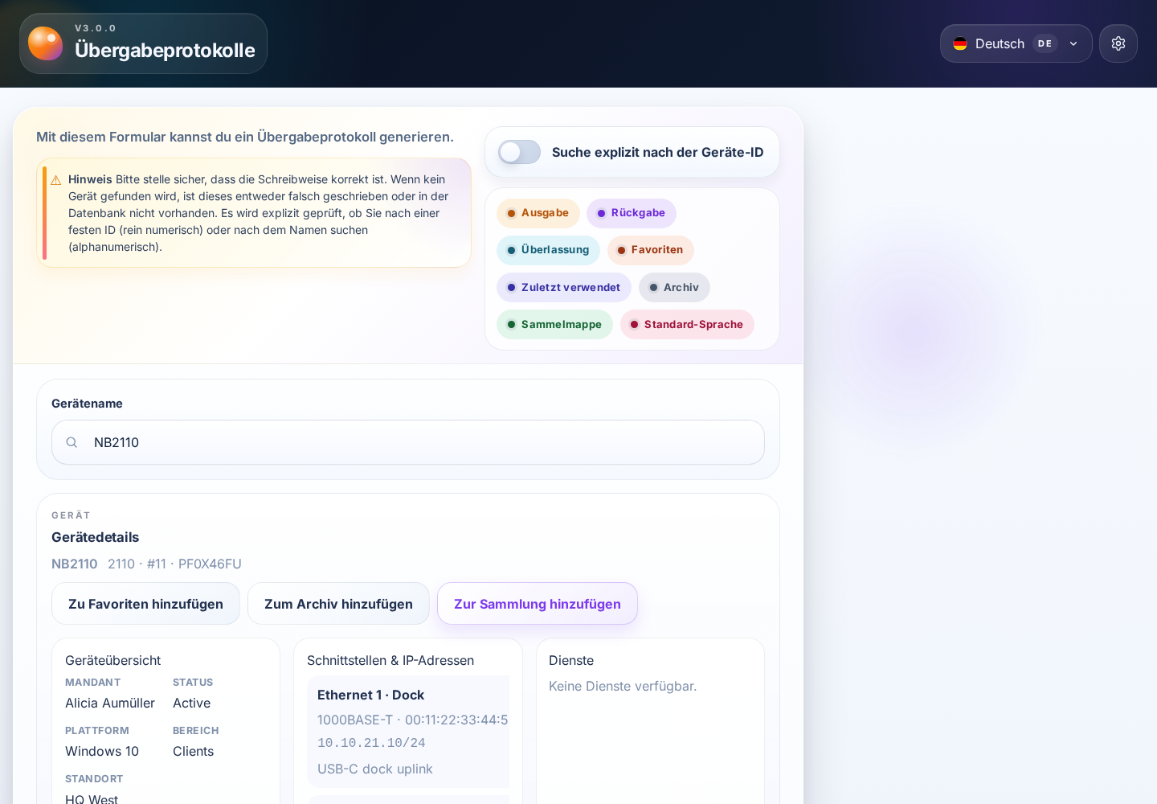
Task: Pick the Favoriten tag
Action: pyautogui.click(x=651, y=250)
